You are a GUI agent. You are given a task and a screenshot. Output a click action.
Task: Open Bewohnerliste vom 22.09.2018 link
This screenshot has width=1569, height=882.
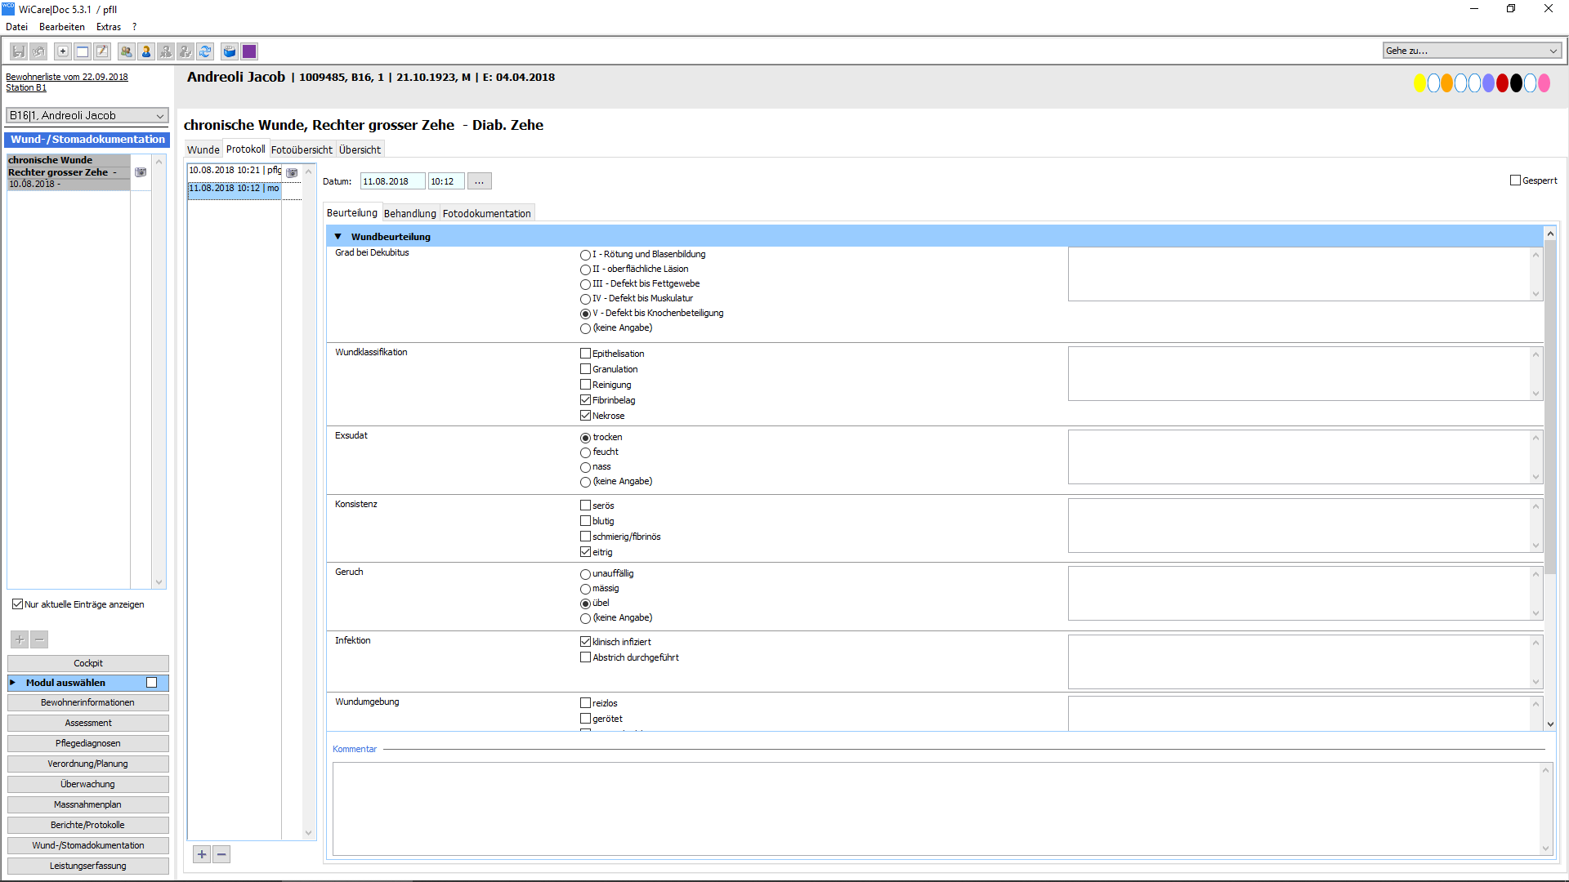[67, 77]
